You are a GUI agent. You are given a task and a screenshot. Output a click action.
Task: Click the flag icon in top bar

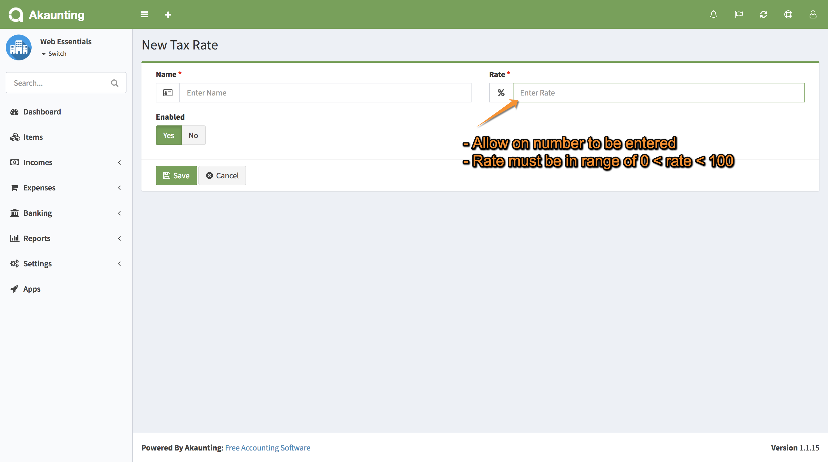739,14
